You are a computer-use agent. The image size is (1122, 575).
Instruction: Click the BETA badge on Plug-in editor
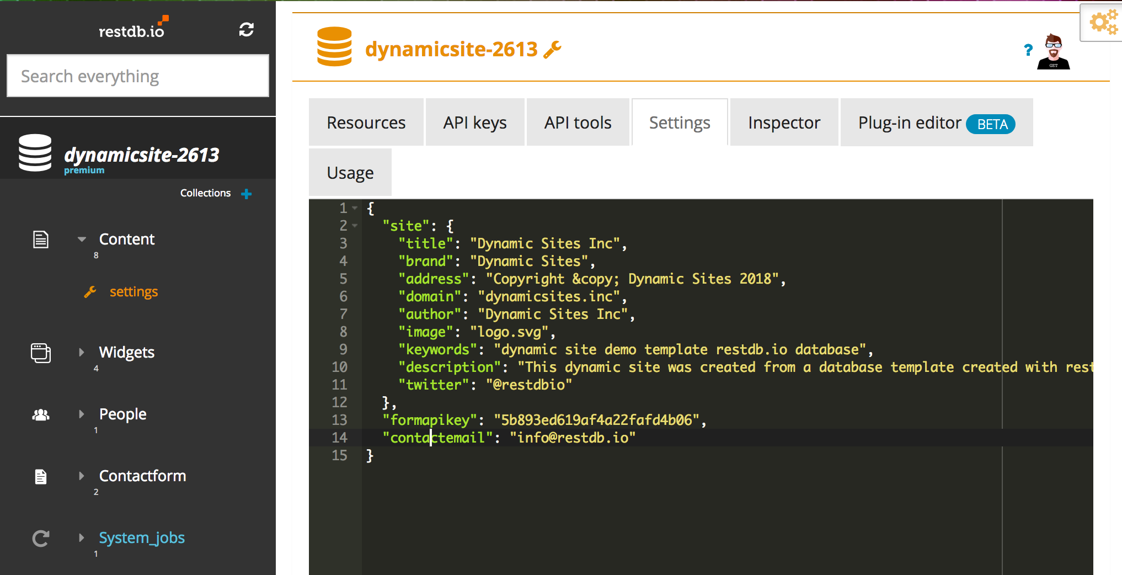click(x=991, y=124)
